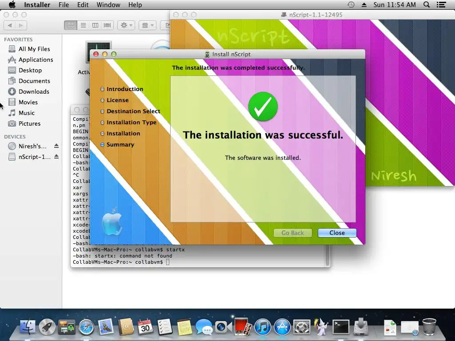Eject the nScript-1… volume
The height and width of the screenshot is (341, 455).
click(x=56, y=157)
